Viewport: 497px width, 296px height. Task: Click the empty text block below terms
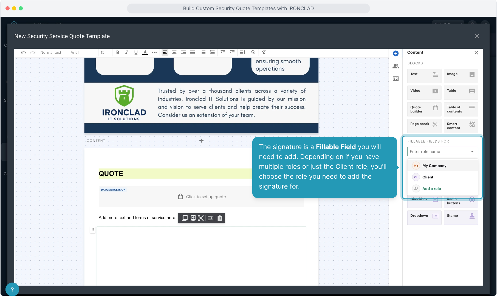click(x=201, y=256)
